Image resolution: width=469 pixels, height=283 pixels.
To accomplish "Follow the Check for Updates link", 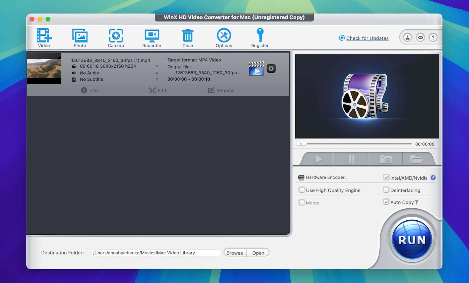I will 367,38.
